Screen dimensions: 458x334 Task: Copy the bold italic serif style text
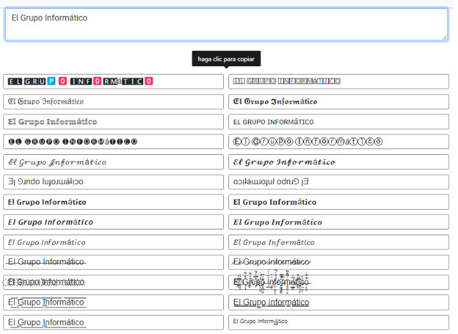coord(338,222)
